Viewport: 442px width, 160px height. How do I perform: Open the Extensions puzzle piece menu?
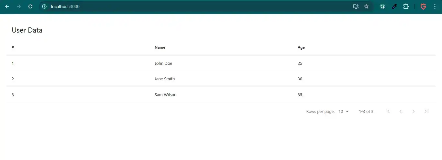point(406,6)
